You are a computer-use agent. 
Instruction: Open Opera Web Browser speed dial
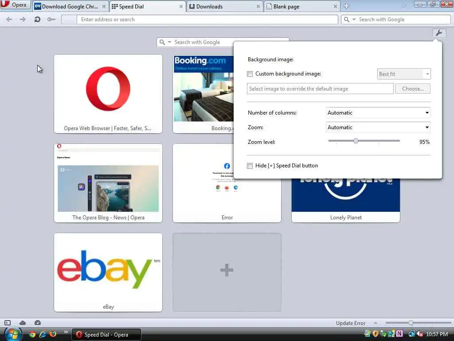(108, 94)
